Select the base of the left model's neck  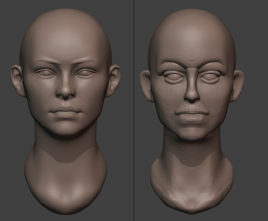click(x=66, y=198)
